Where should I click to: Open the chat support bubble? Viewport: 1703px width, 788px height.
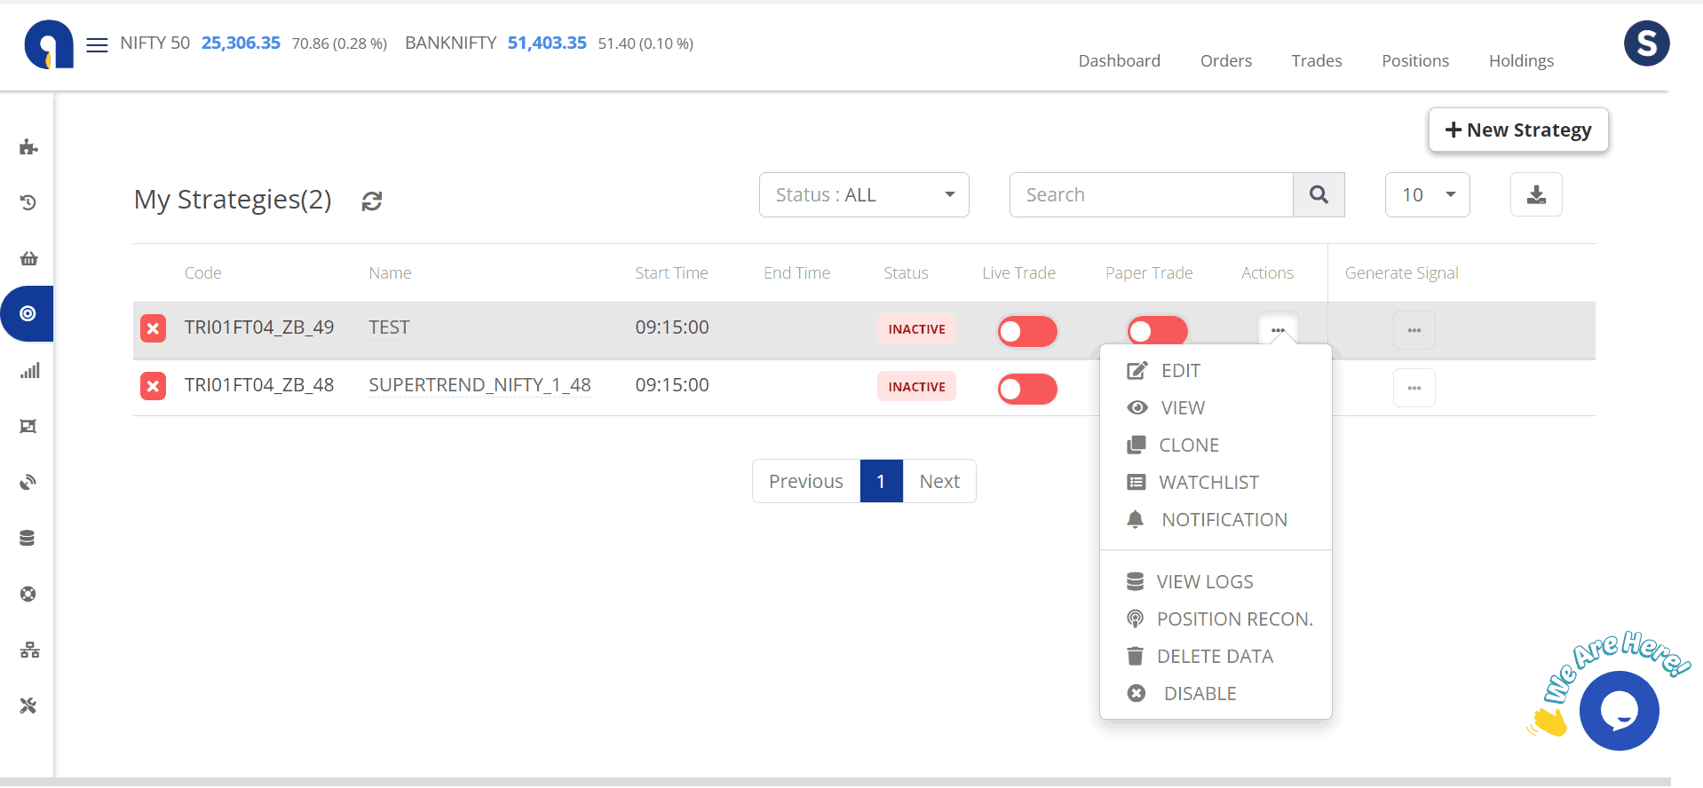(1619, 711)
